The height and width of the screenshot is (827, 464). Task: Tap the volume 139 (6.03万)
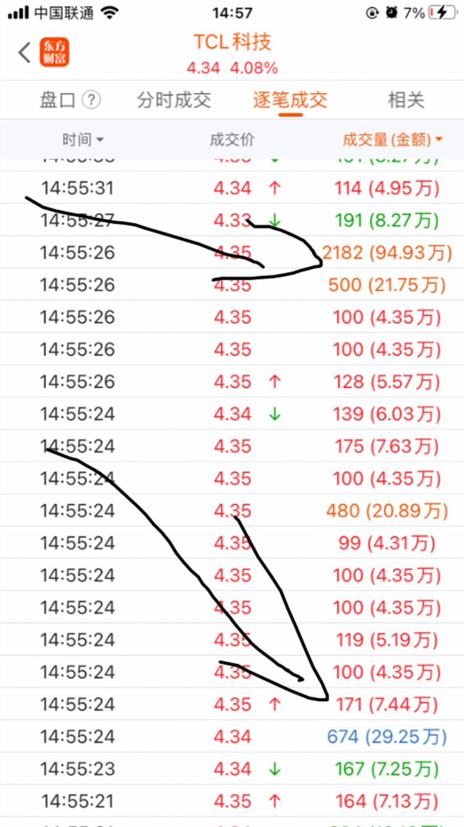[387, 413]
